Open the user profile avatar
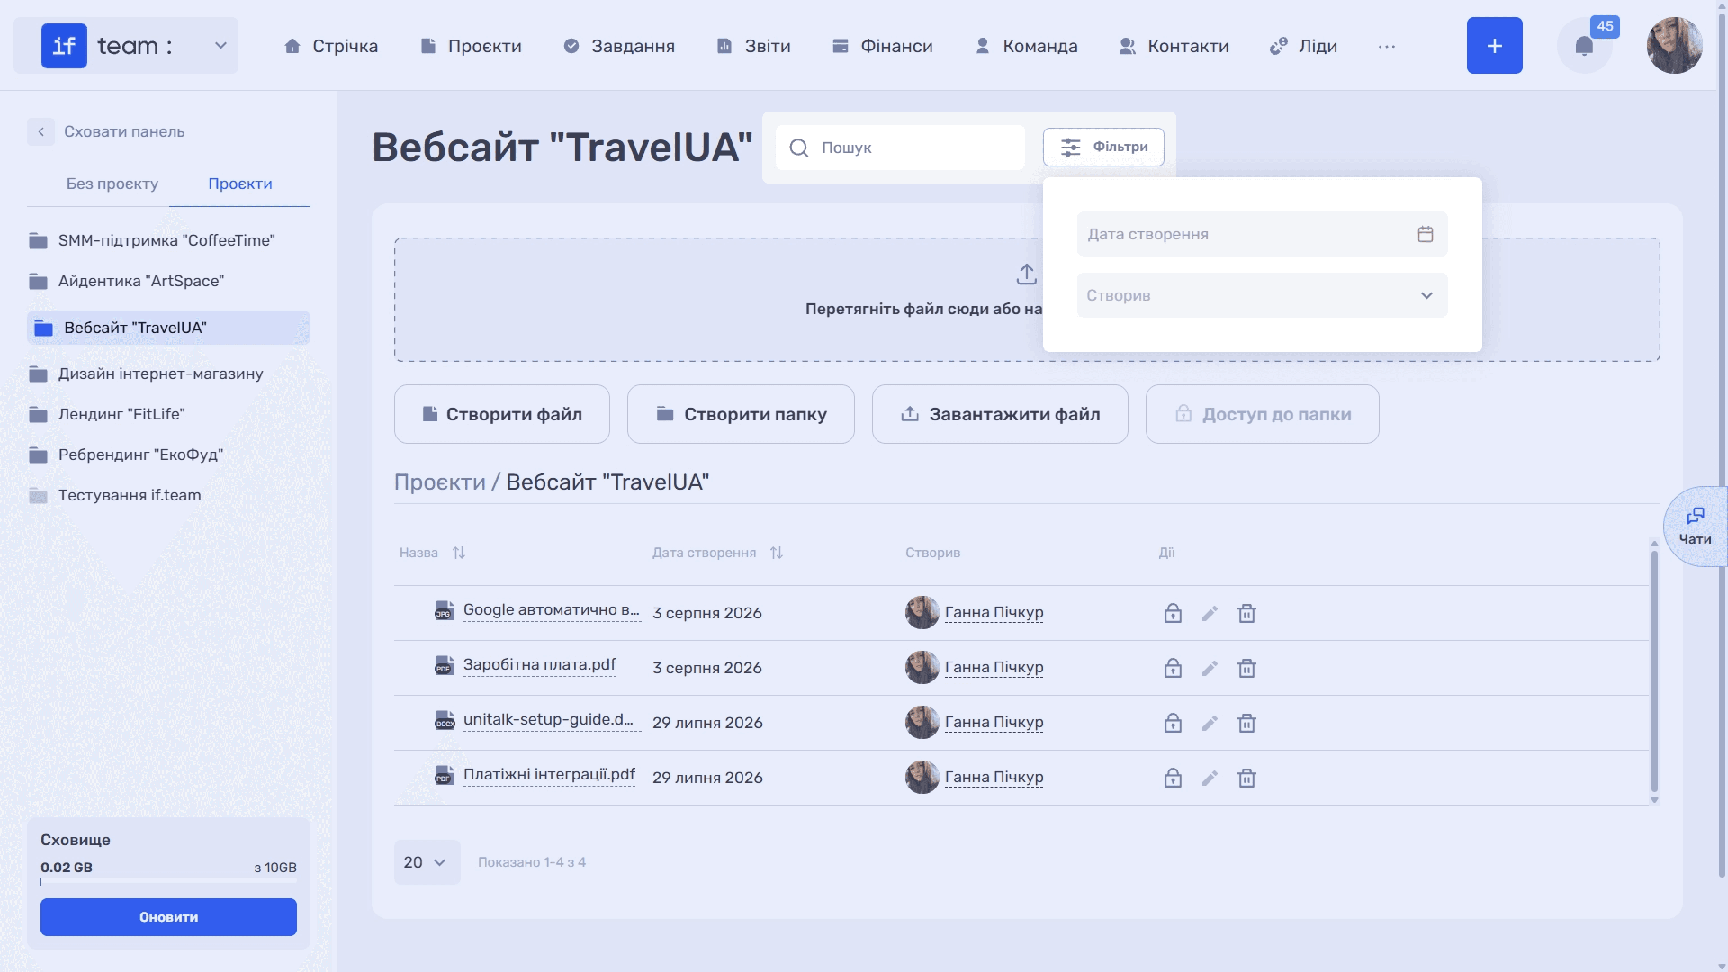 coord(1674,45)
